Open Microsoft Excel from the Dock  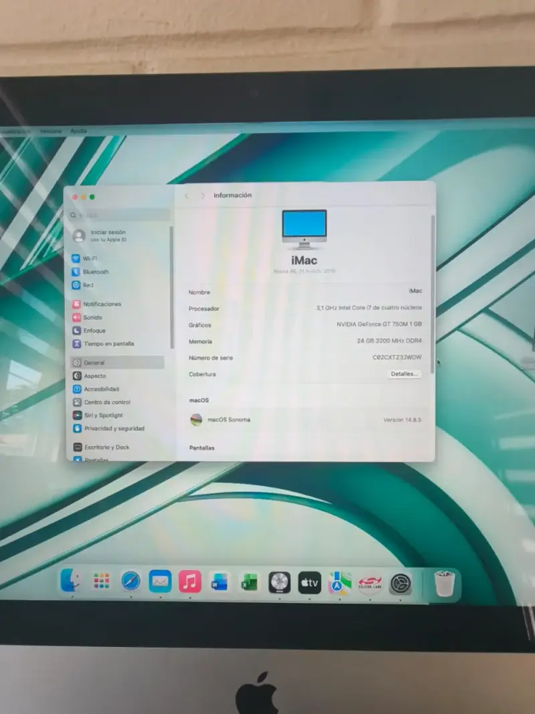point(249,582)
